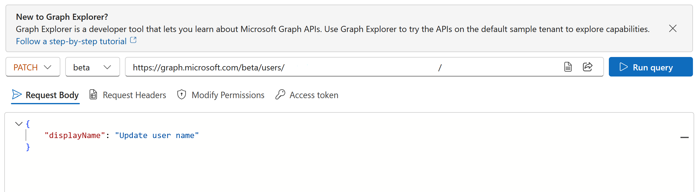Screen dimensions: 696x192
Task: Show the Access token tab
Action: pos(314,95)
